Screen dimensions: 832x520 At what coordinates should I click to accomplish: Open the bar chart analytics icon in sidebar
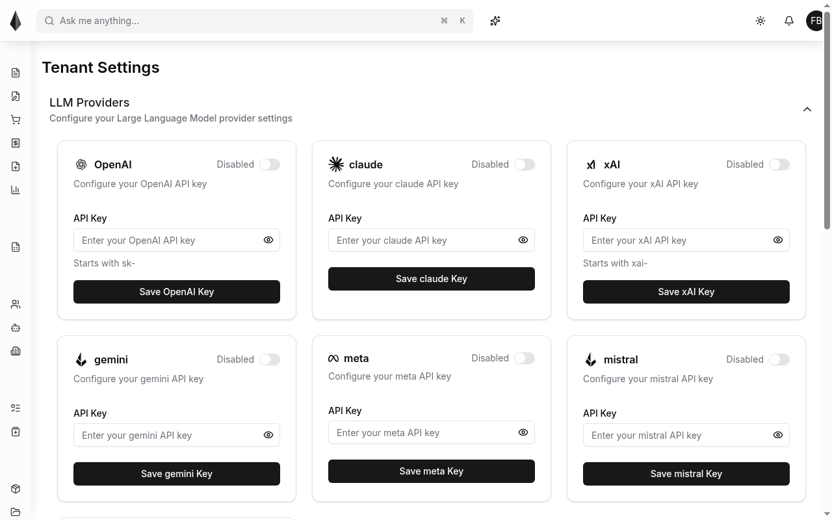click(x=16, y=190)
